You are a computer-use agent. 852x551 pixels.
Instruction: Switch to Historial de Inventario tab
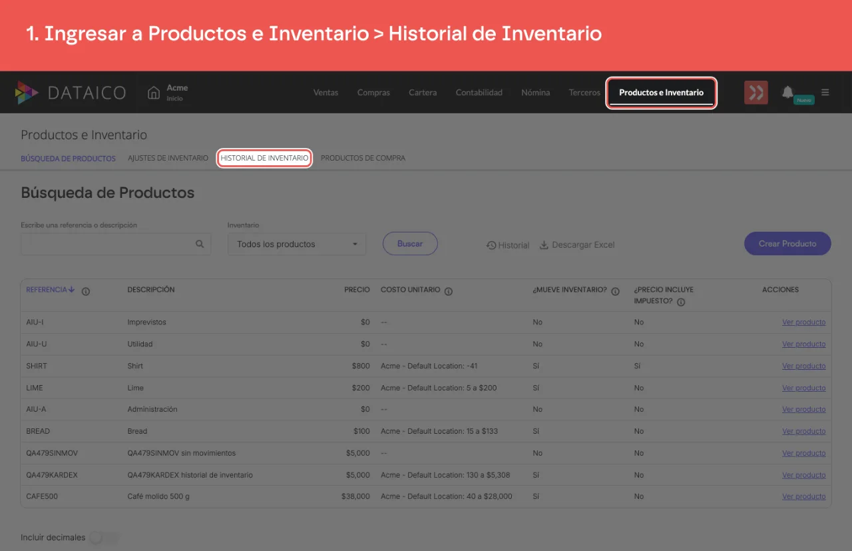click(x=264, y=159)
